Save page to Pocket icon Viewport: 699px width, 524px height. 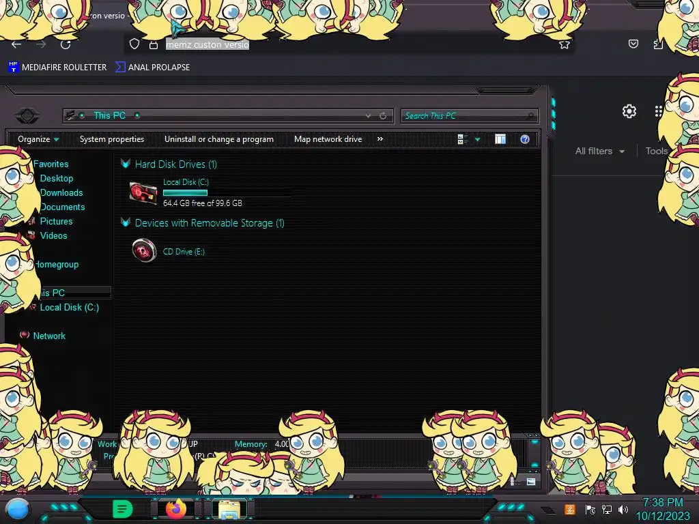633,44
